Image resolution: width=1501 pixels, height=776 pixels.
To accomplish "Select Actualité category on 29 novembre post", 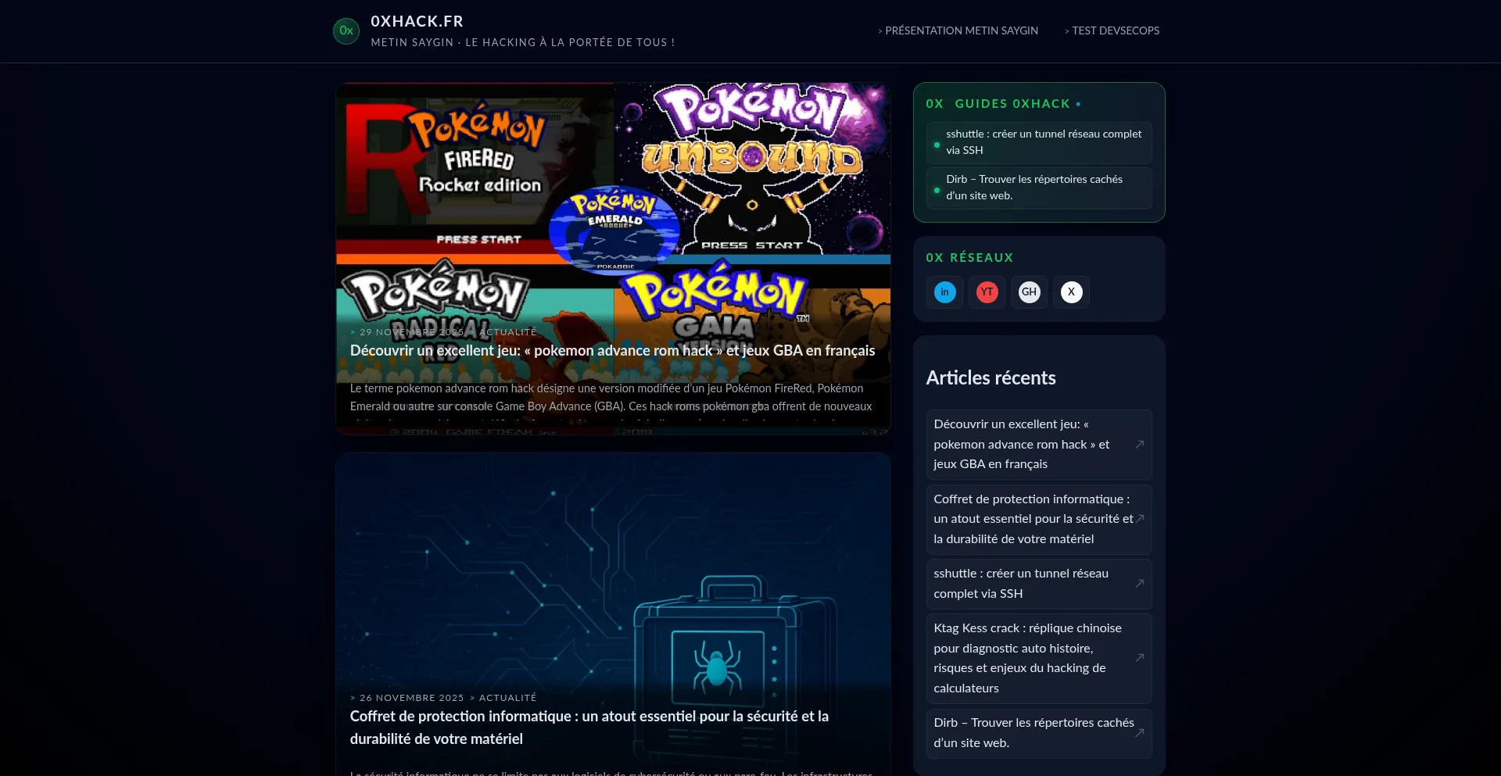I will (x=507, y=332).
